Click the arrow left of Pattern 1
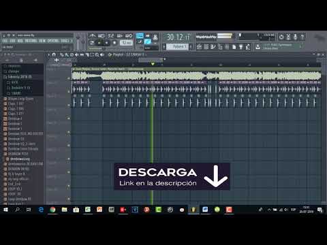 (164, 47)
